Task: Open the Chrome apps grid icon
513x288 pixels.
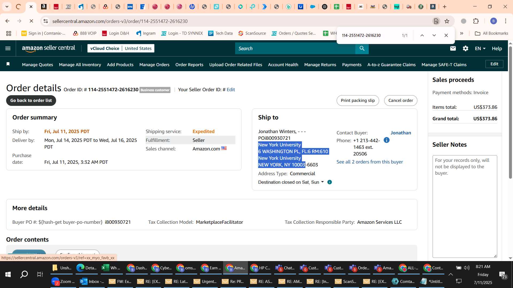Action: pyautogui.click(x=9, y=33)
